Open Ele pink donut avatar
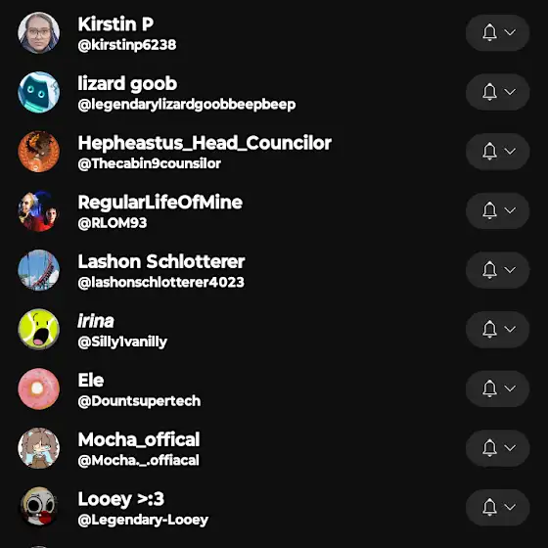 (x=39, y=388)
